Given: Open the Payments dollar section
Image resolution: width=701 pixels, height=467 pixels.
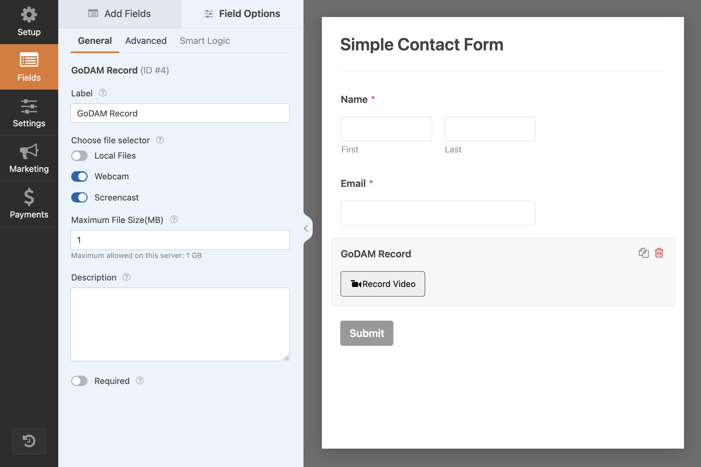Looking at the screenshot, I should pos(29,204).
